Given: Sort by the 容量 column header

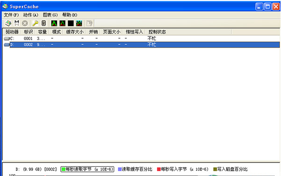Looking at the screenshot, I should pos(42,32).
